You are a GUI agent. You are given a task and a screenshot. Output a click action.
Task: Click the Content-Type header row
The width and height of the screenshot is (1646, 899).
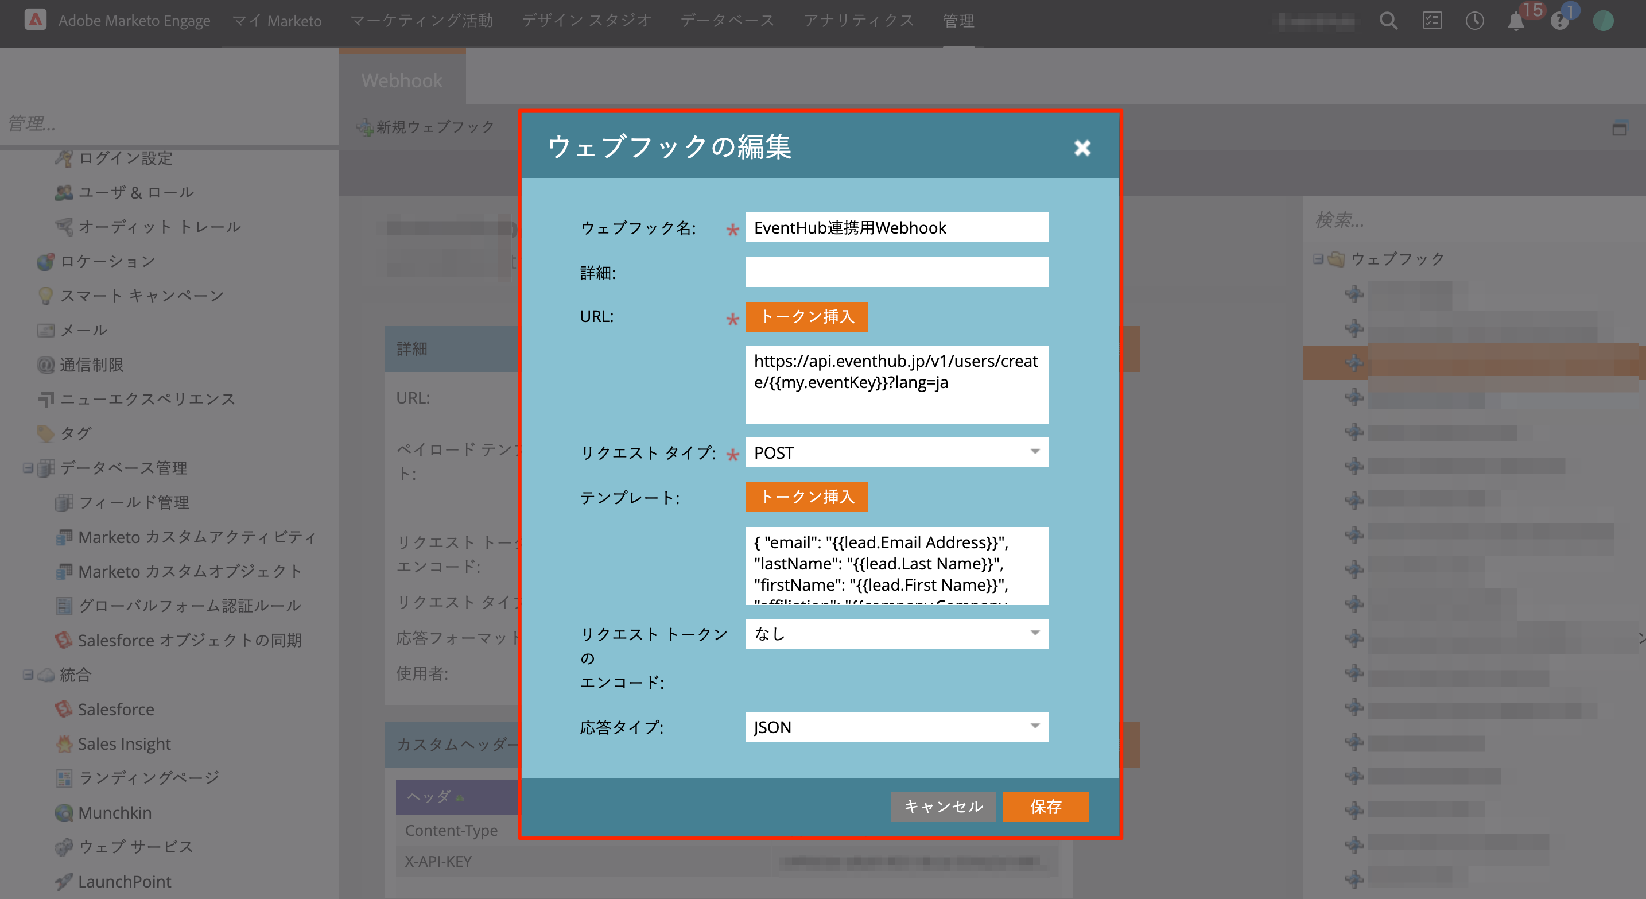pyautogui.click(x=727, y=831)
